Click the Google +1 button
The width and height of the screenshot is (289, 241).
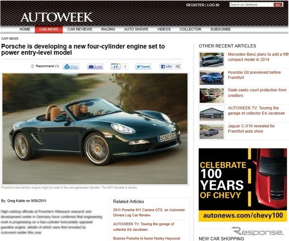point(116,67)
